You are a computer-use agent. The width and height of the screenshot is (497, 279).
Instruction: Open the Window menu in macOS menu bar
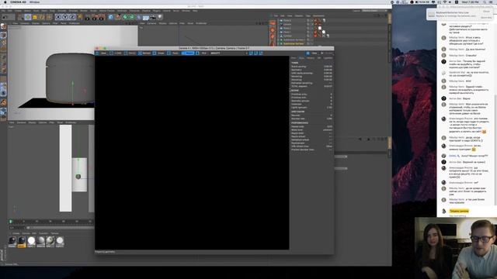click(x=34, y=2)
